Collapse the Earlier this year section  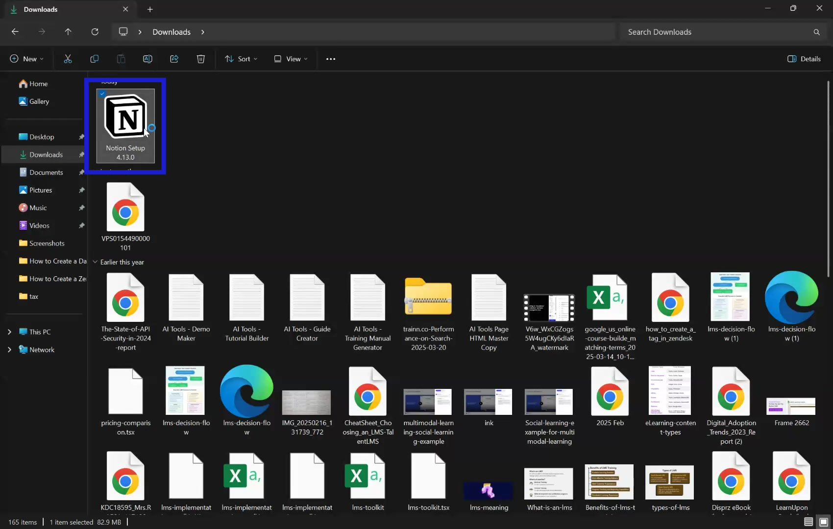click(x=95, y=262)
